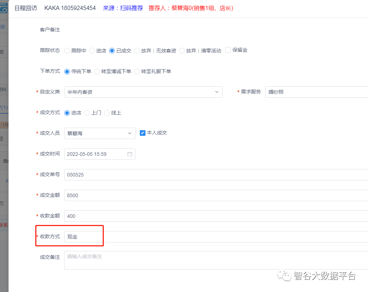Select 放弃：无效客资 option
This screenshot has width=368, height=292.
(137, 50)
